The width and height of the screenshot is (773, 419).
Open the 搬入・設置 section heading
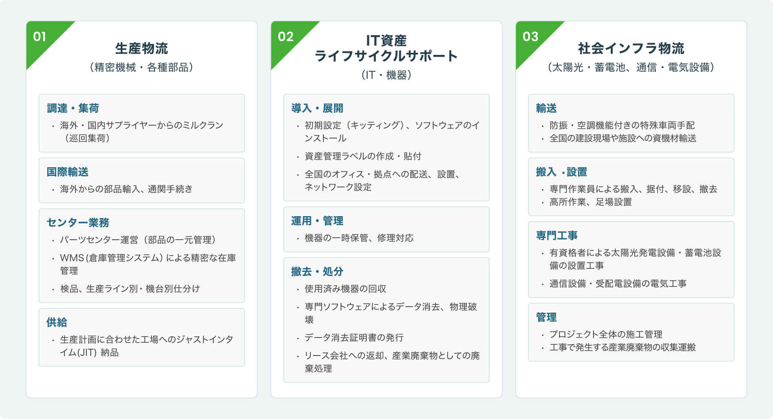pyautogui.click(x=561, y=172)
